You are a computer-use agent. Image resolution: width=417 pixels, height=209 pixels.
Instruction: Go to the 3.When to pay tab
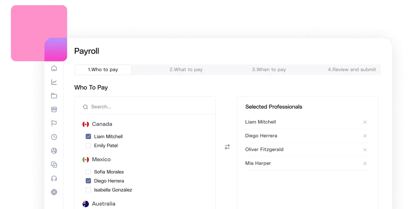pos(269,70)
